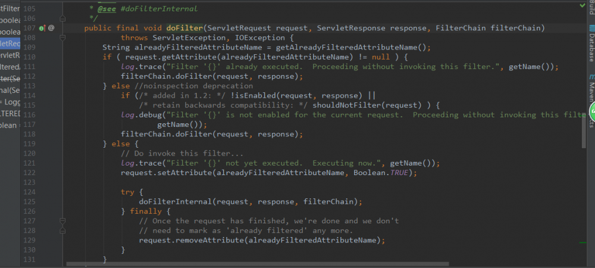Click line number 107 in the gutter
Image resolution: width=595 pixels, height=268 pixels.
[29, 28]
